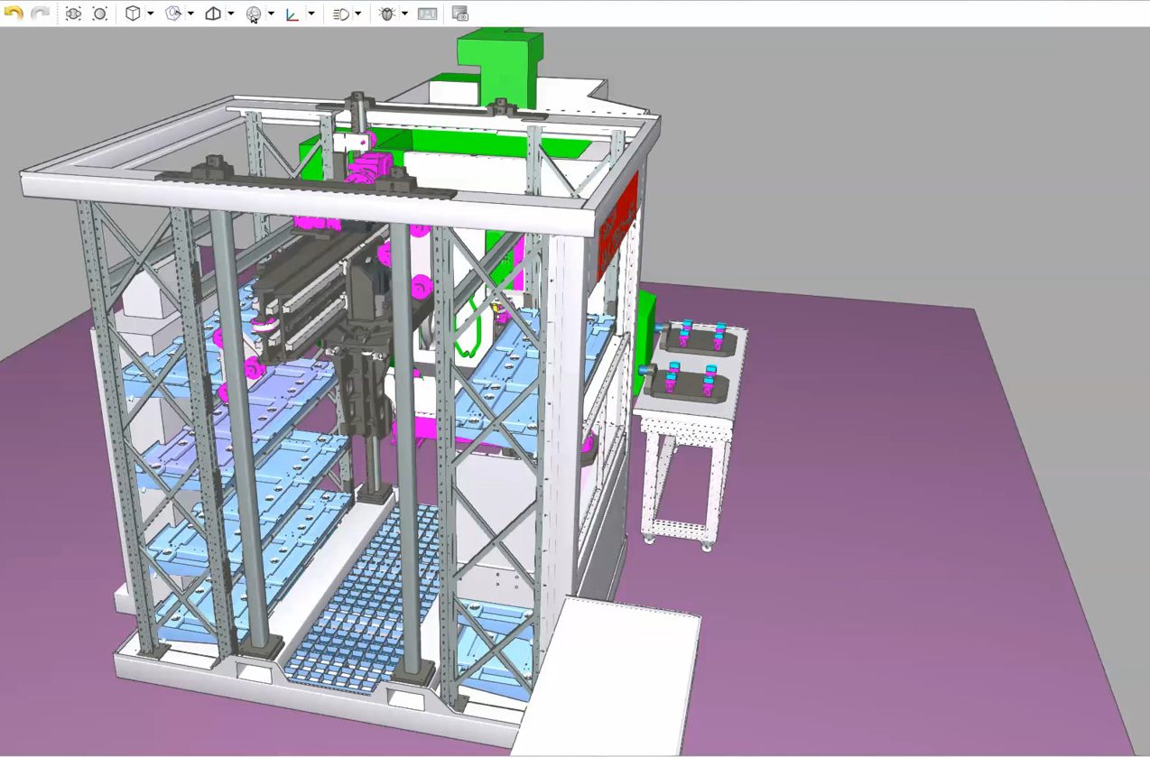Screen dimensions: 1150x757
Task: Select the white perforated table in scene
Action: pyautogui.click(x=686, y=424)
